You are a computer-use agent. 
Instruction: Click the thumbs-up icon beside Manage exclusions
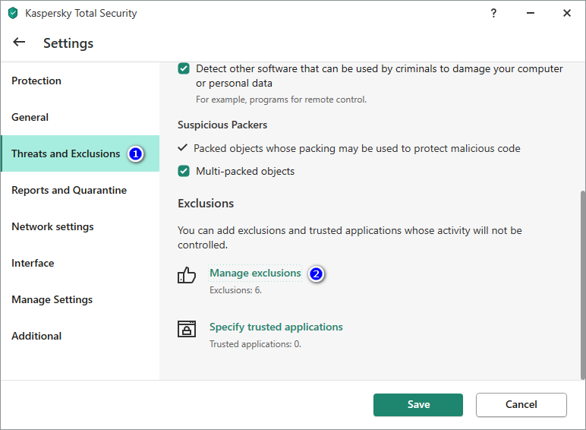pyautogui.click(x=187, y=275)
